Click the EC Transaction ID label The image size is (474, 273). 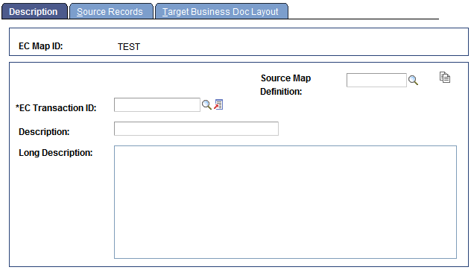tap(56, 108)
